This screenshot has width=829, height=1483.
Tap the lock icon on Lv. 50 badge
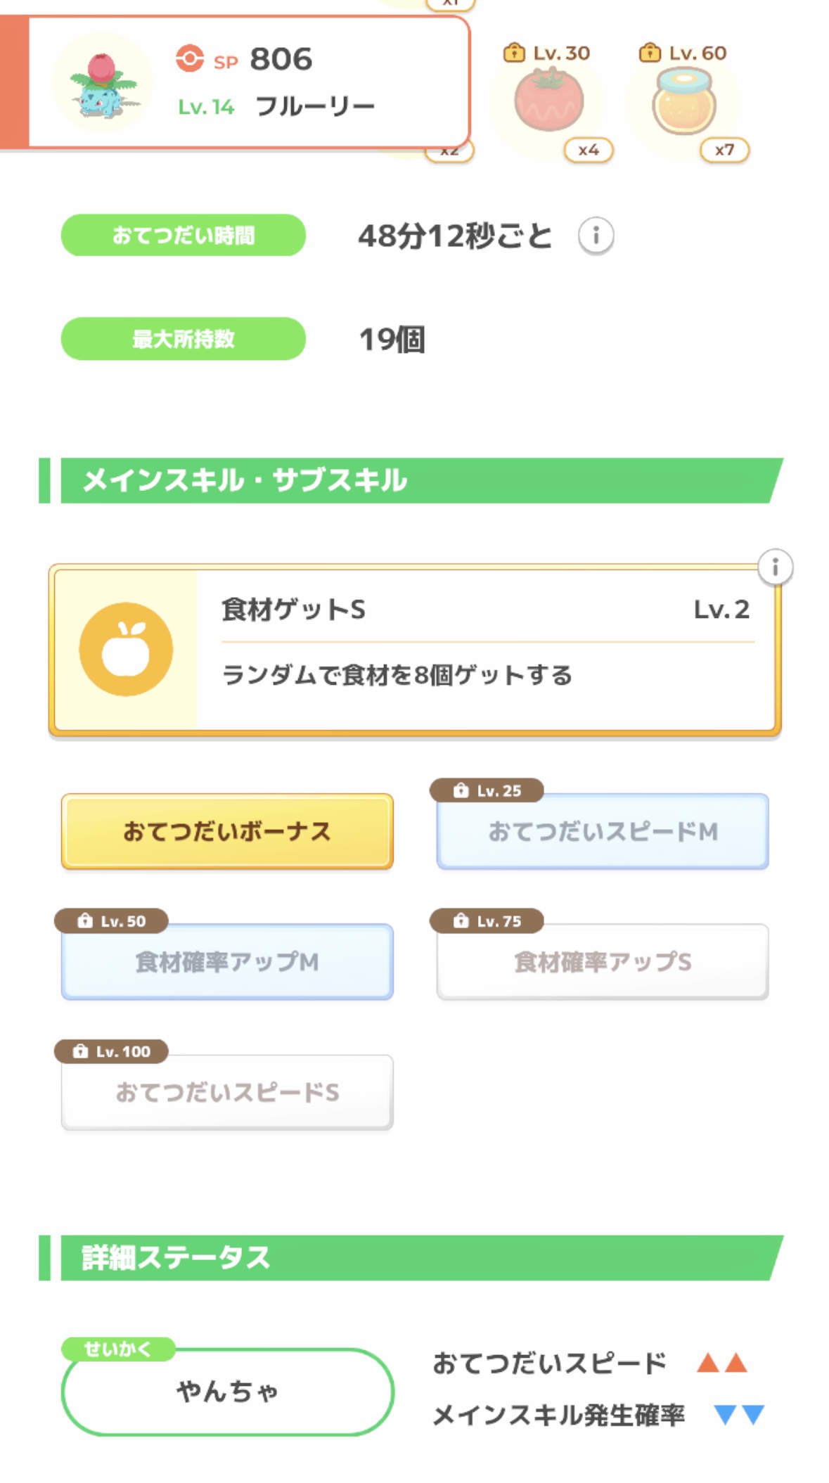pyautogui.click(x=85, y=920)
